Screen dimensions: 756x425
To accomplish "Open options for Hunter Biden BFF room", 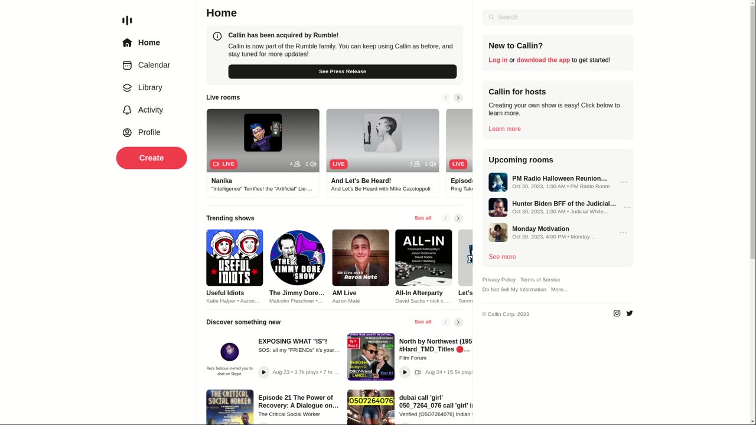I will [x=627, y=207].
